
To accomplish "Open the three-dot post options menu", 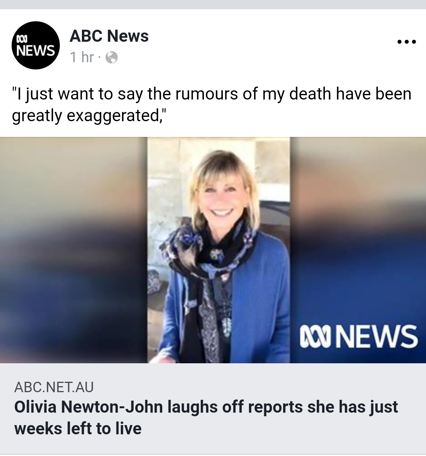I will [x=406, y=42].
